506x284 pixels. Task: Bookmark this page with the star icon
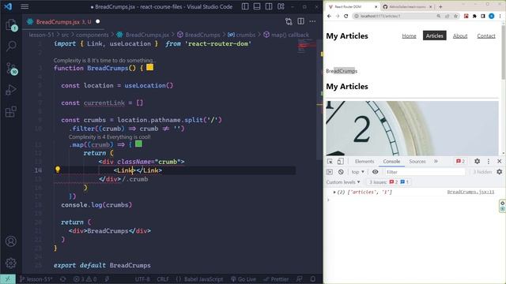pos(455,16)
